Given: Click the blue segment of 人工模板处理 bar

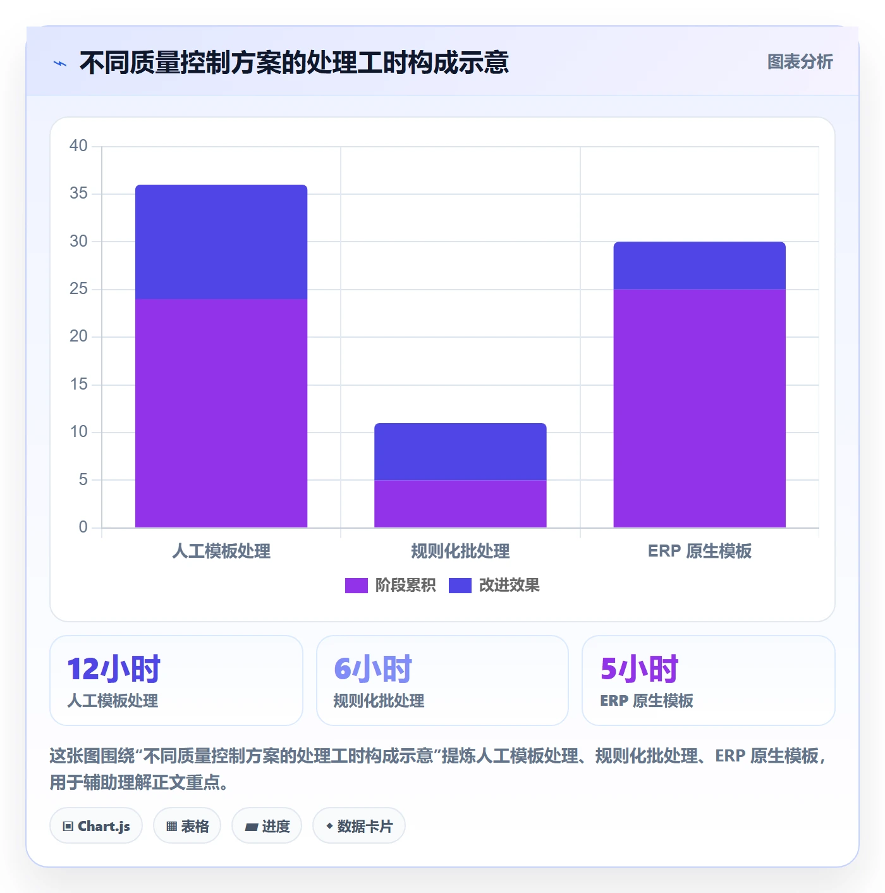Looking at the screenshot, I should coord(221,242).
